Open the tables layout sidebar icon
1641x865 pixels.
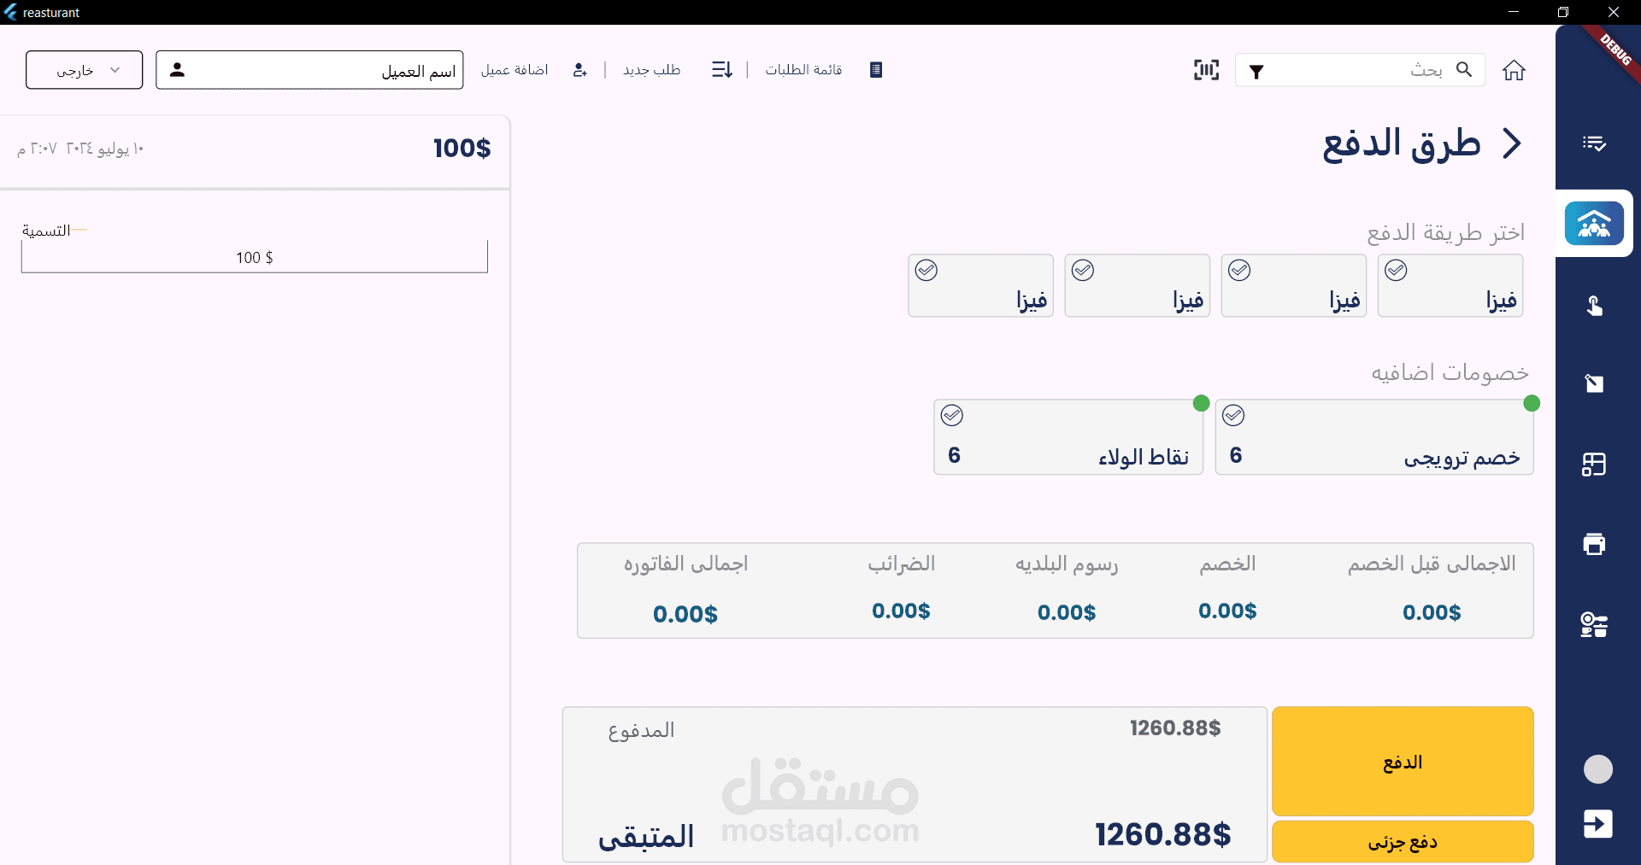tap(1594, 465)
